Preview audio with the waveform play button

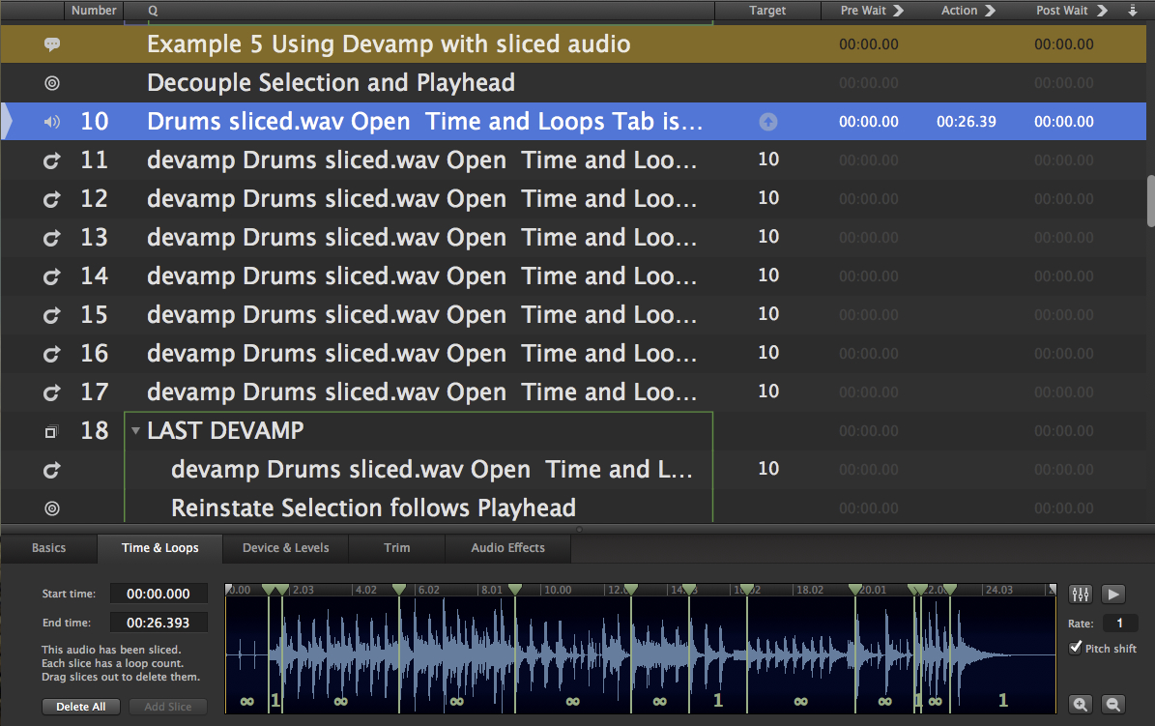[x=1113, y=594]
